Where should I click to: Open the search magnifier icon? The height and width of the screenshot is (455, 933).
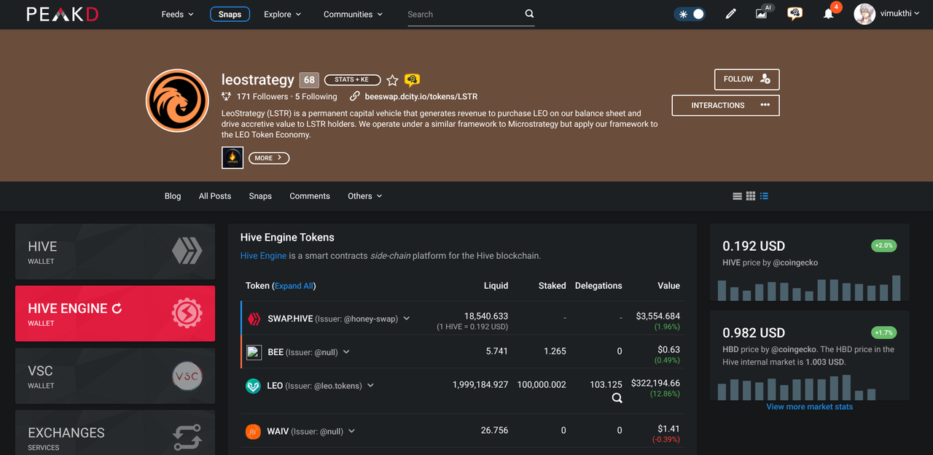coord(529,14)
